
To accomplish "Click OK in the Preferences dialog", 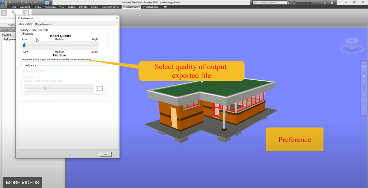I will click(x=105, y=154).
